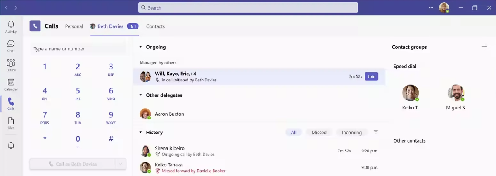496x176 pixels.
Task: Switch to the Personal tab
Action: pyautogui.click(x=74, y=26)
